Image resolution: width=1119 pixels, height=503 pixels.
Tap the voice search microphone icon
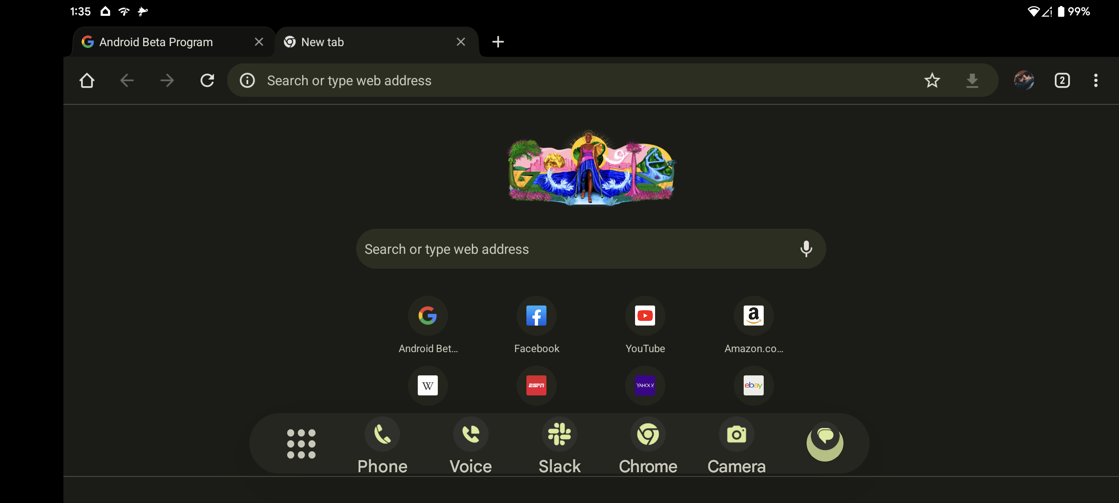click(806, 249)
